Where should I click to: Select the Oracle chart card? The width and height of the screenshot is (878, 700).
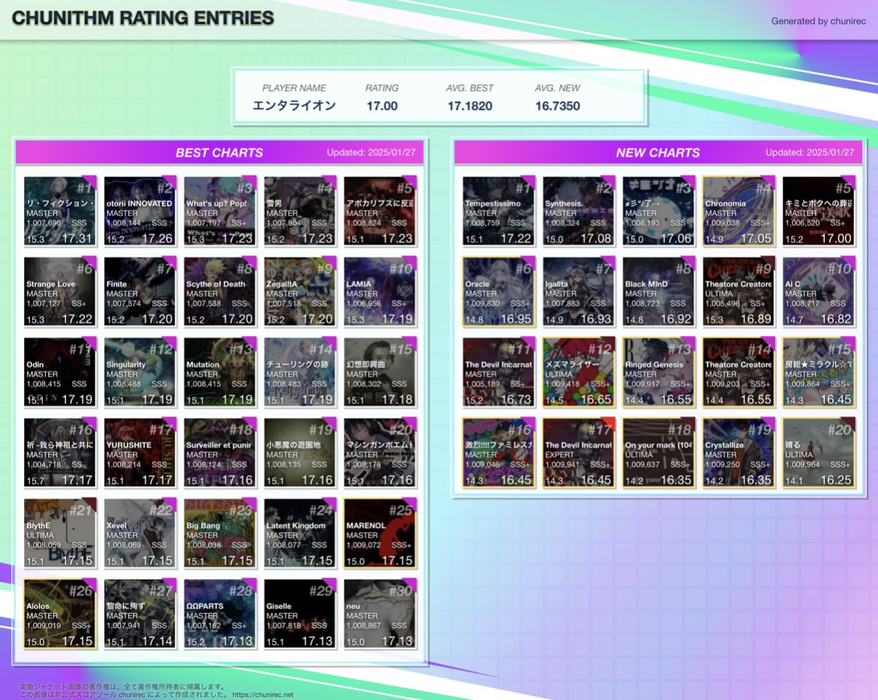coord(498,292)
